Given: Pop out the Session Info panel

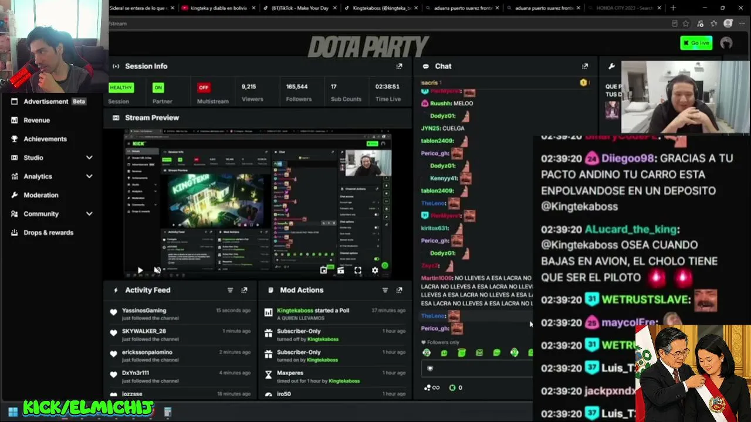Looking at the screenshot, I should click(399, 66).
